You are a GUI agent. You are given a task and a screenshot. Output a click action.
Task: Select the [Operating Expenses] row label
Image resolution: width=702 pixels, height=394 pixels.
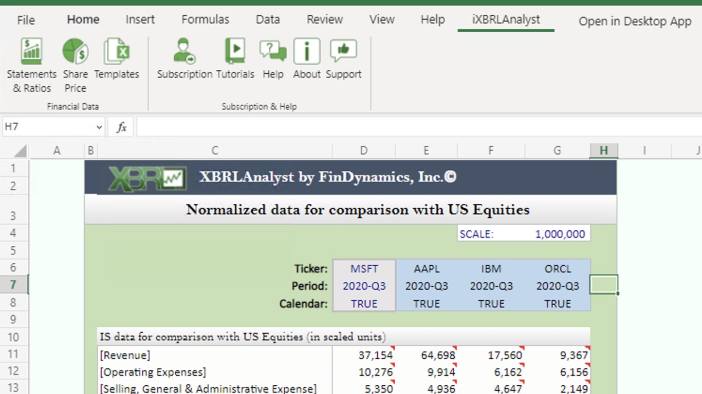click(215, 372)
